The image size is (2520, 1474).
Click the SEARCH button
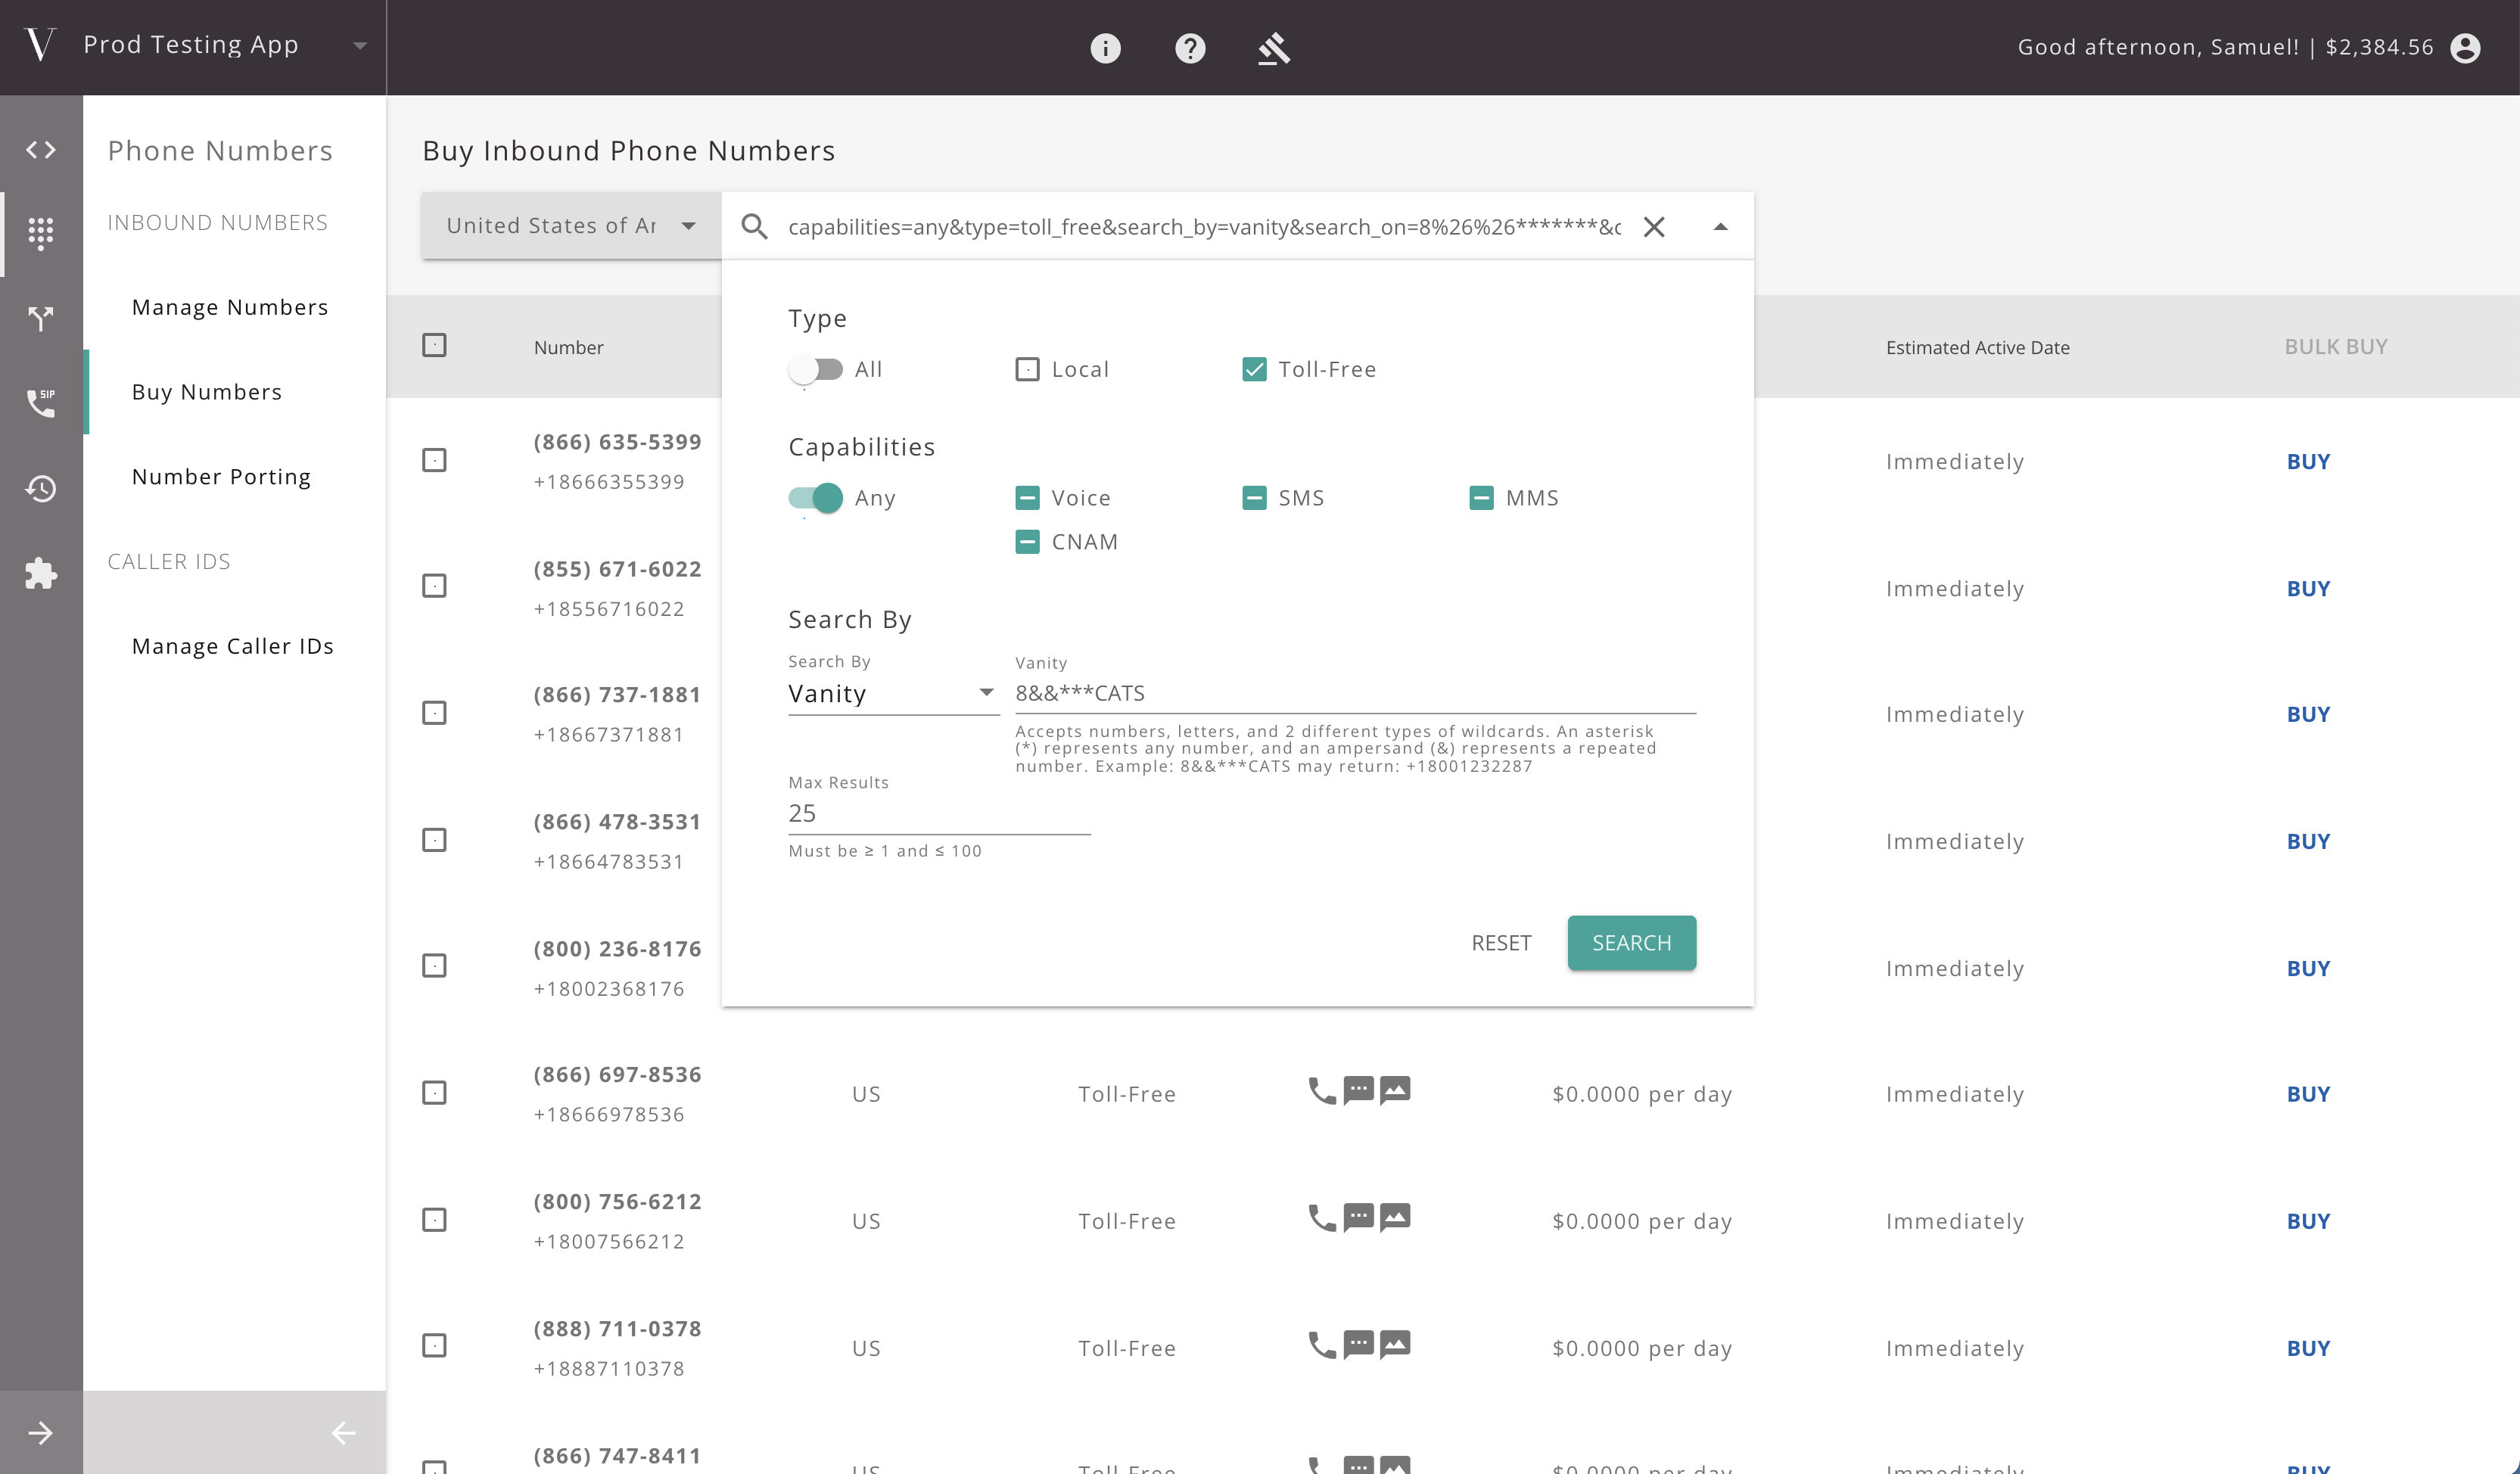1631,942
